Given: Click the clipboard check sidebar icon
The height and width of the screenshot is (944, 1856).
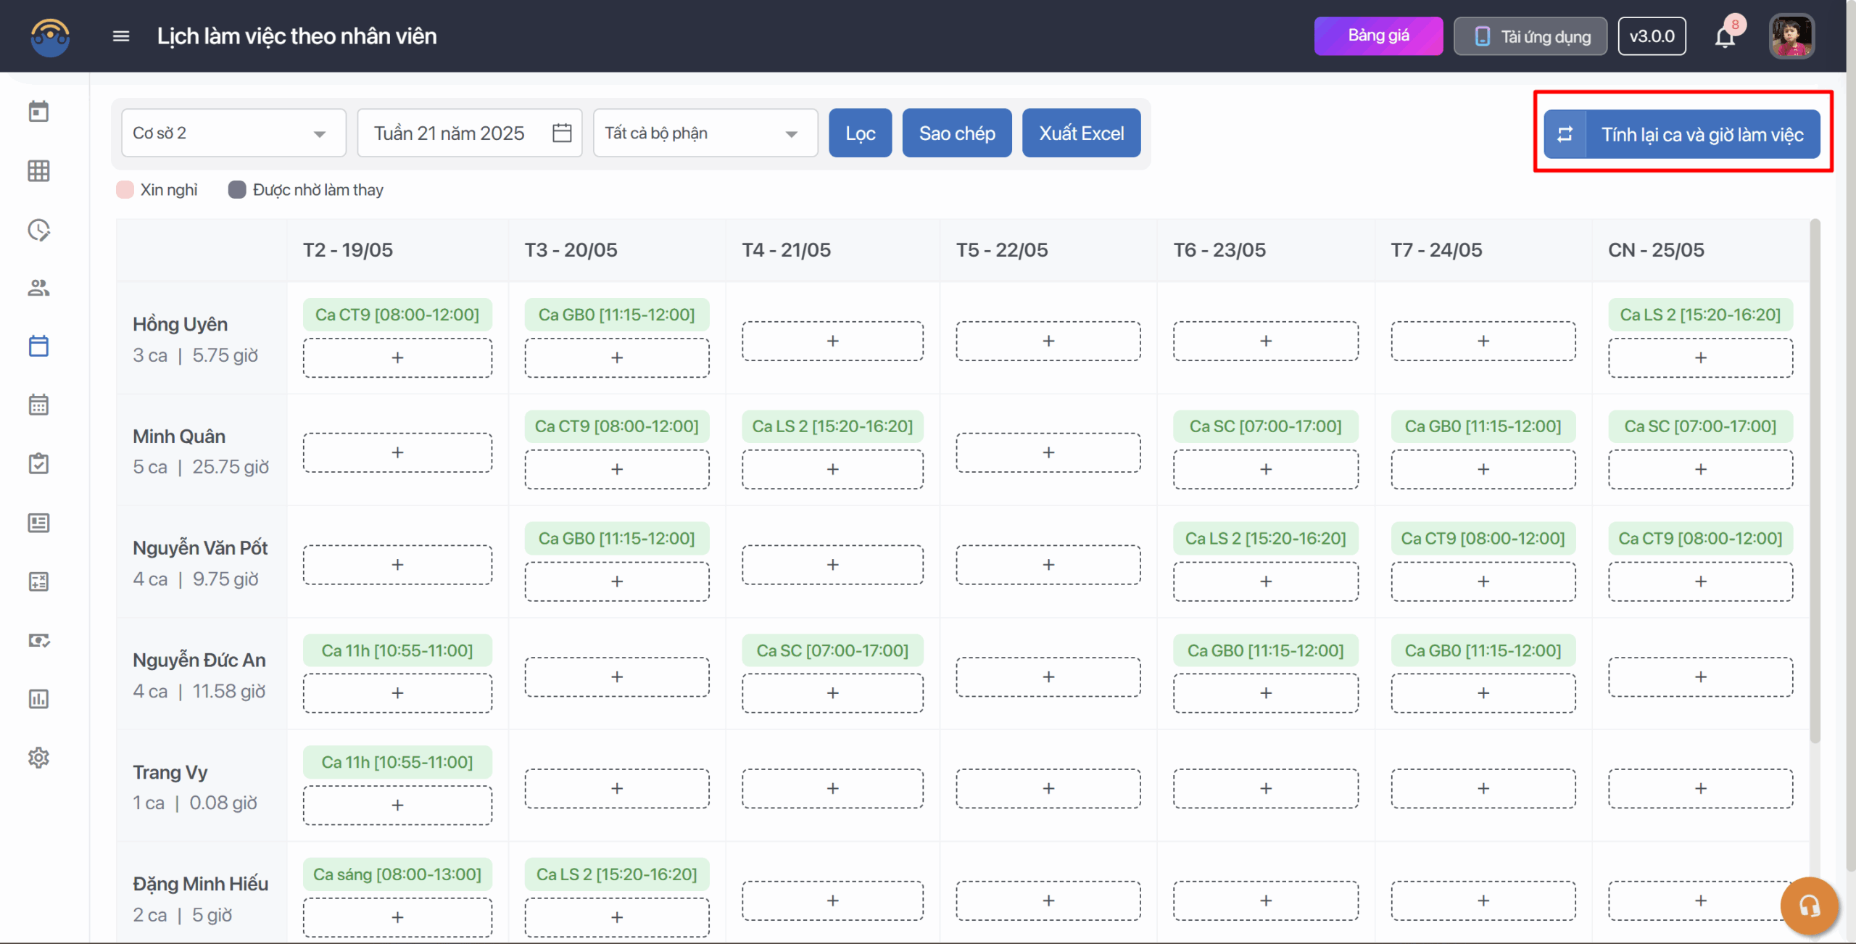Looking at the screenshot, I should [38, 464].
